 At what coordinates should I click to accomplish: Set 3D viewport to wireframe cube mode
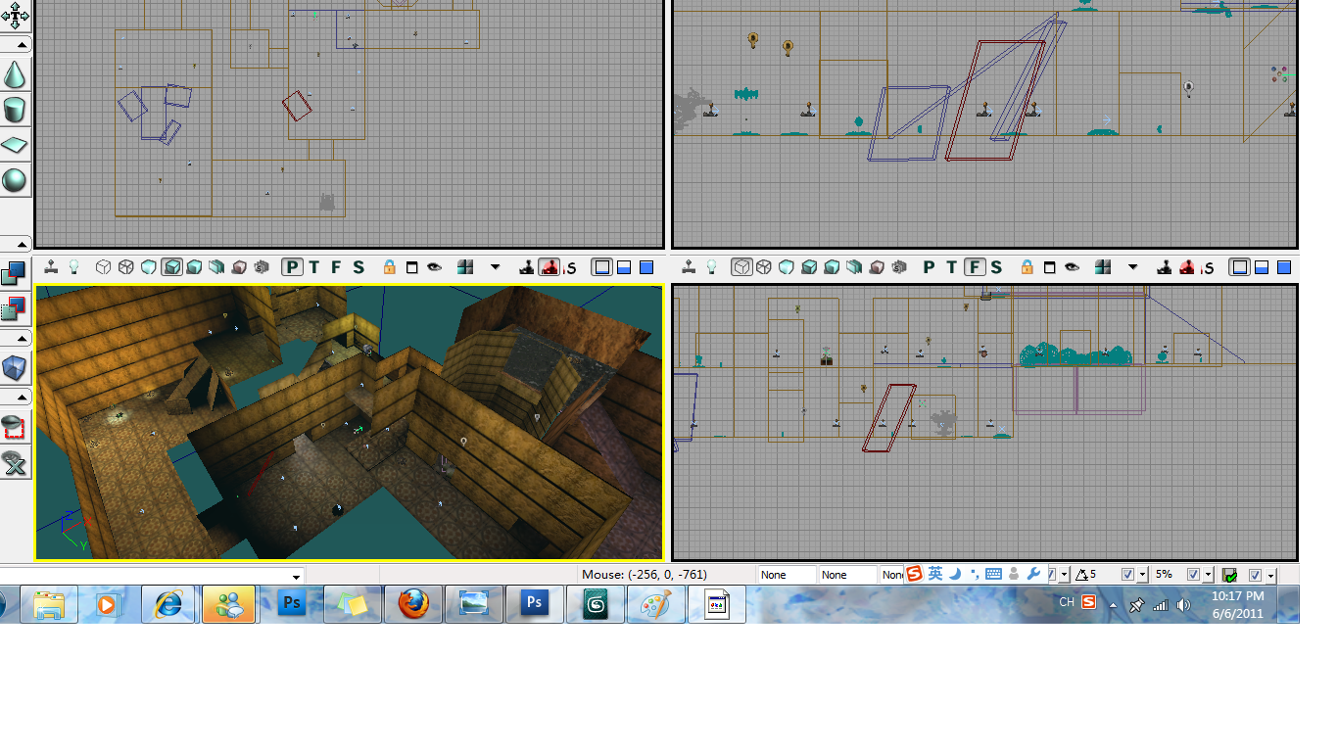[x=103, y=267]
